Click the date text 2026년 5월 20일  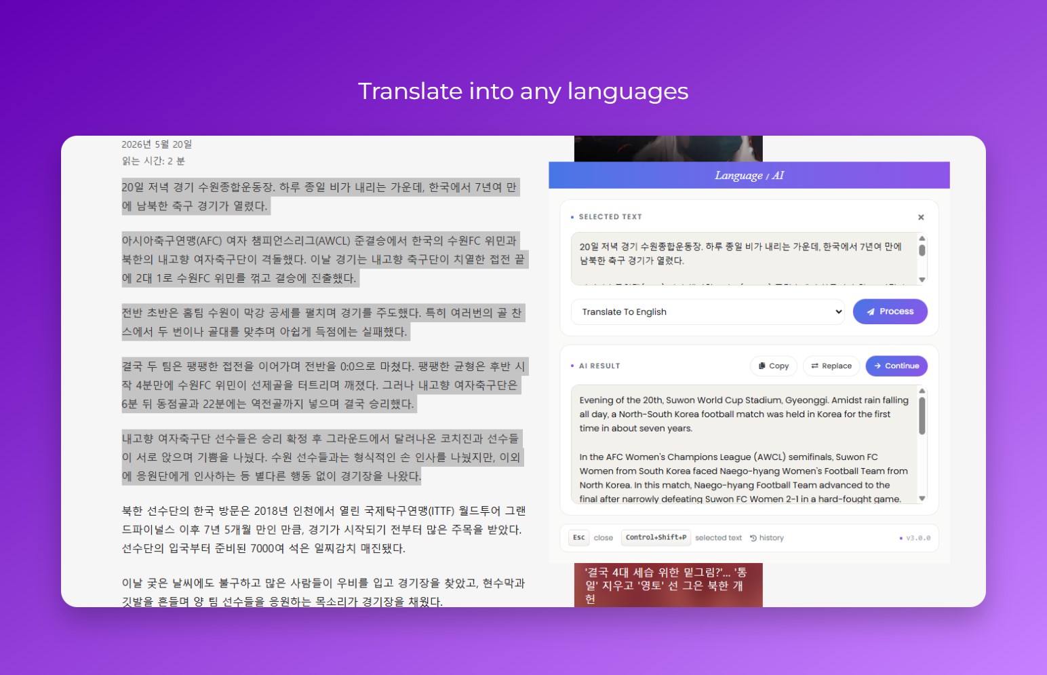pyautogui.click(x=157, y=144)
